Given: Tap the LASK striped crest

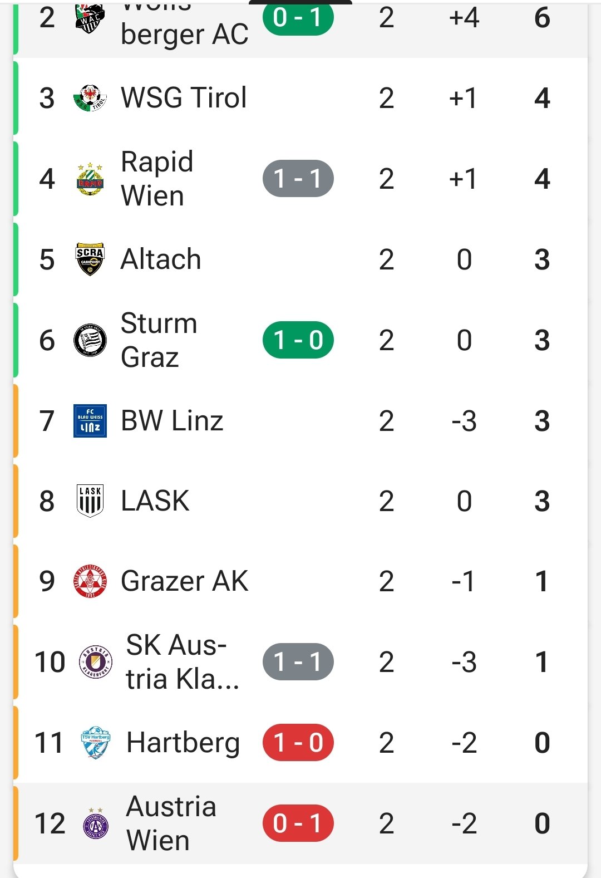Looking at the screenshot, I should pos(90,501).
